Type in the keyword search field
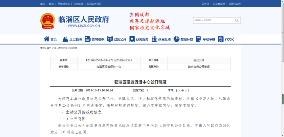 (x=214, y=20)
